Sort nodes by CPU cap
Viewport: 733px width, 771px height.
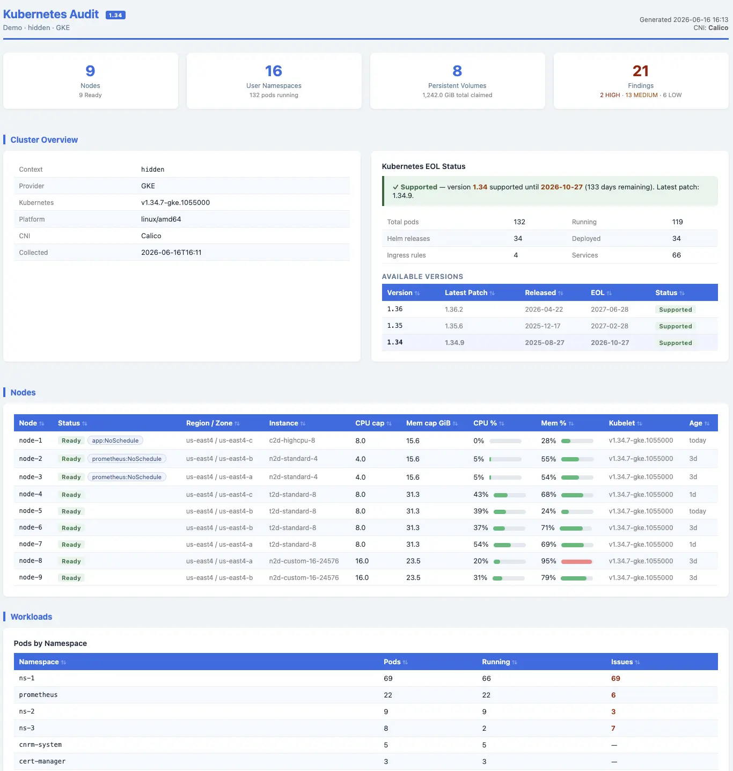click(373, 423)
